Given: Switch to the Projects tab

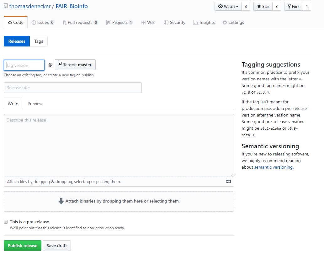Looking at the screenshot, I should click(x=120, y=22).
